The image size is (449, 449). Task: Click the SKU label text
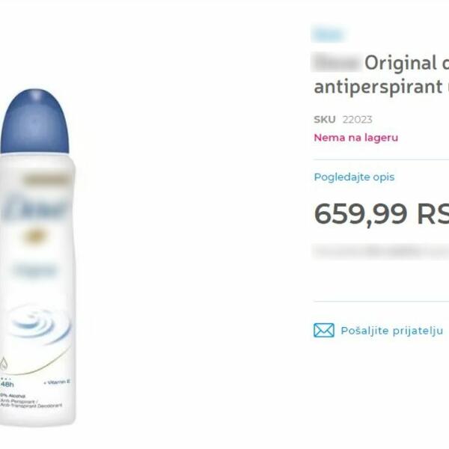click(x=325, y=120)
